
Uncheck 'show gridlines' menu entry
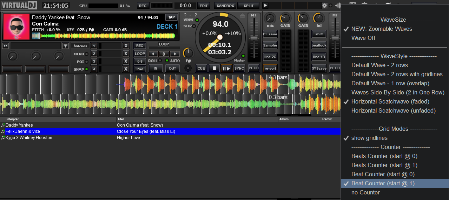[x=369, y=138]
